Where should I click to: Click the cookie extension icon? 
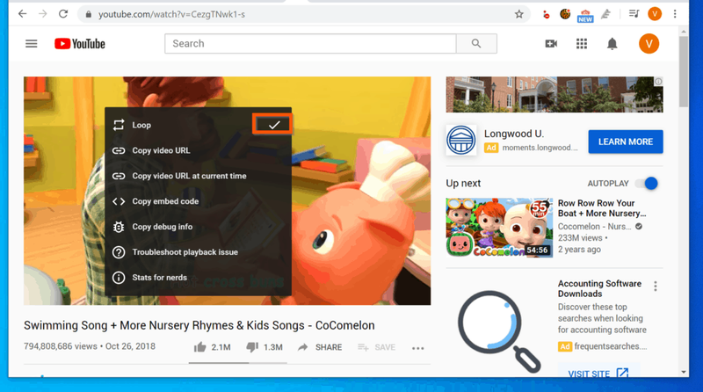click(565, 14)
